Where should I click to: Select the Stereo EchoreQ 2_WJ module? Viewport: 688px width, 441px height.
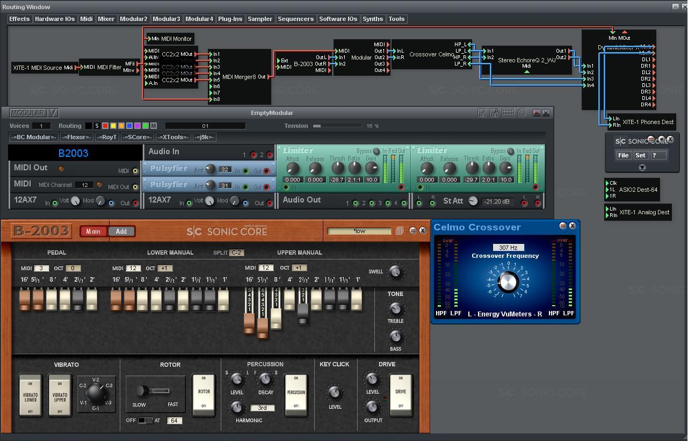(x=526, y=60)
